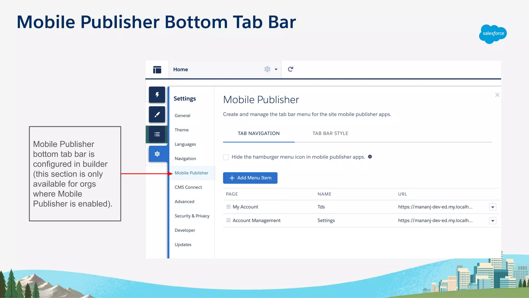Close the Settings panel
This screenshot has width=529, height=298.
[497, 95]
